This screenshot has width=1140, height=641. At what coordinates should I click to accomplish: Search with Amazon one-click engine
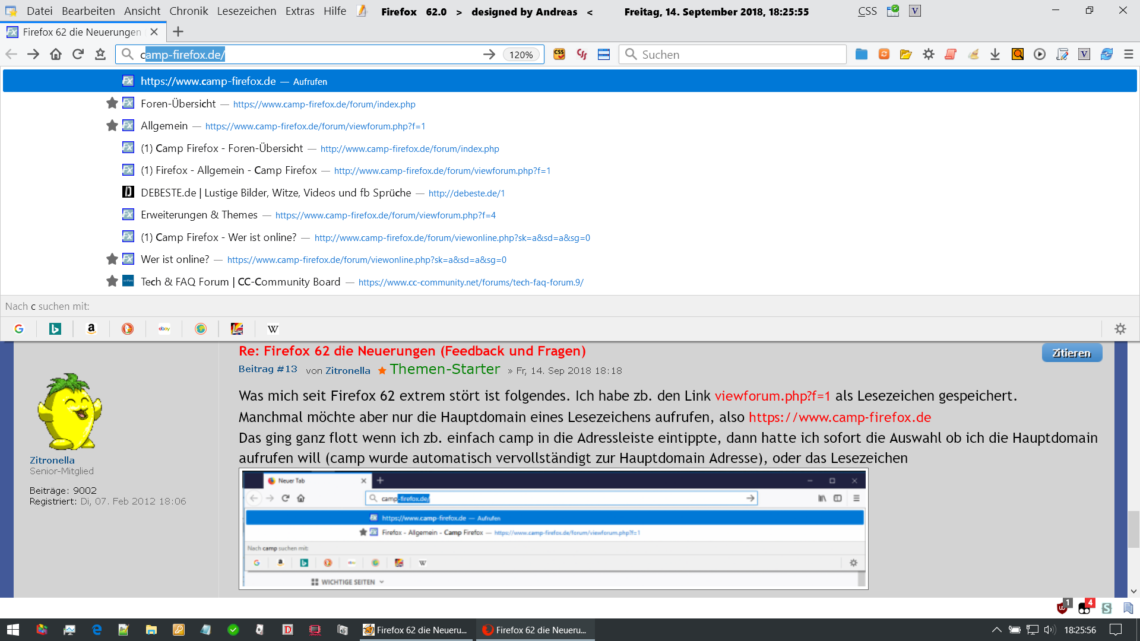point(91,329)
